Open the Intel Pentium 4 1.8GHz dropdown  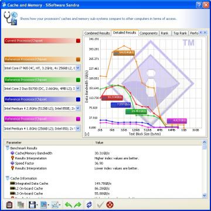point(78,128)
